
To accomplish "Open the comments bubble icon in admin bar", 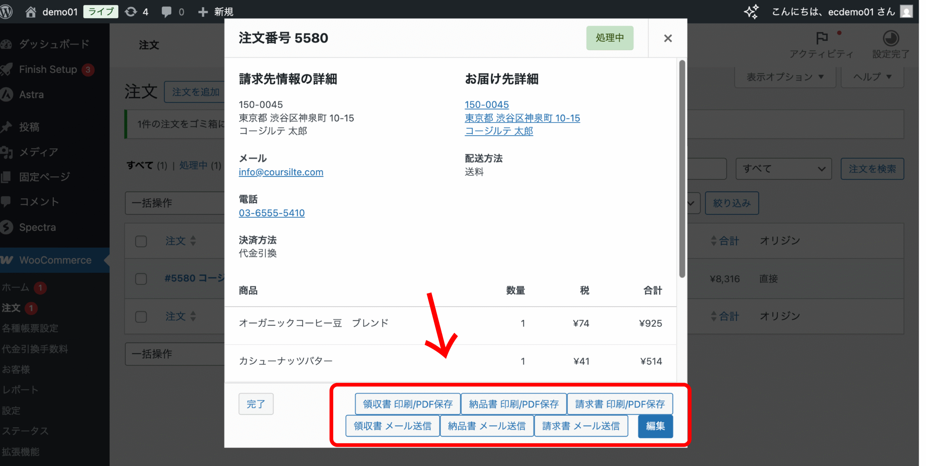I will [x=167, y=11].
